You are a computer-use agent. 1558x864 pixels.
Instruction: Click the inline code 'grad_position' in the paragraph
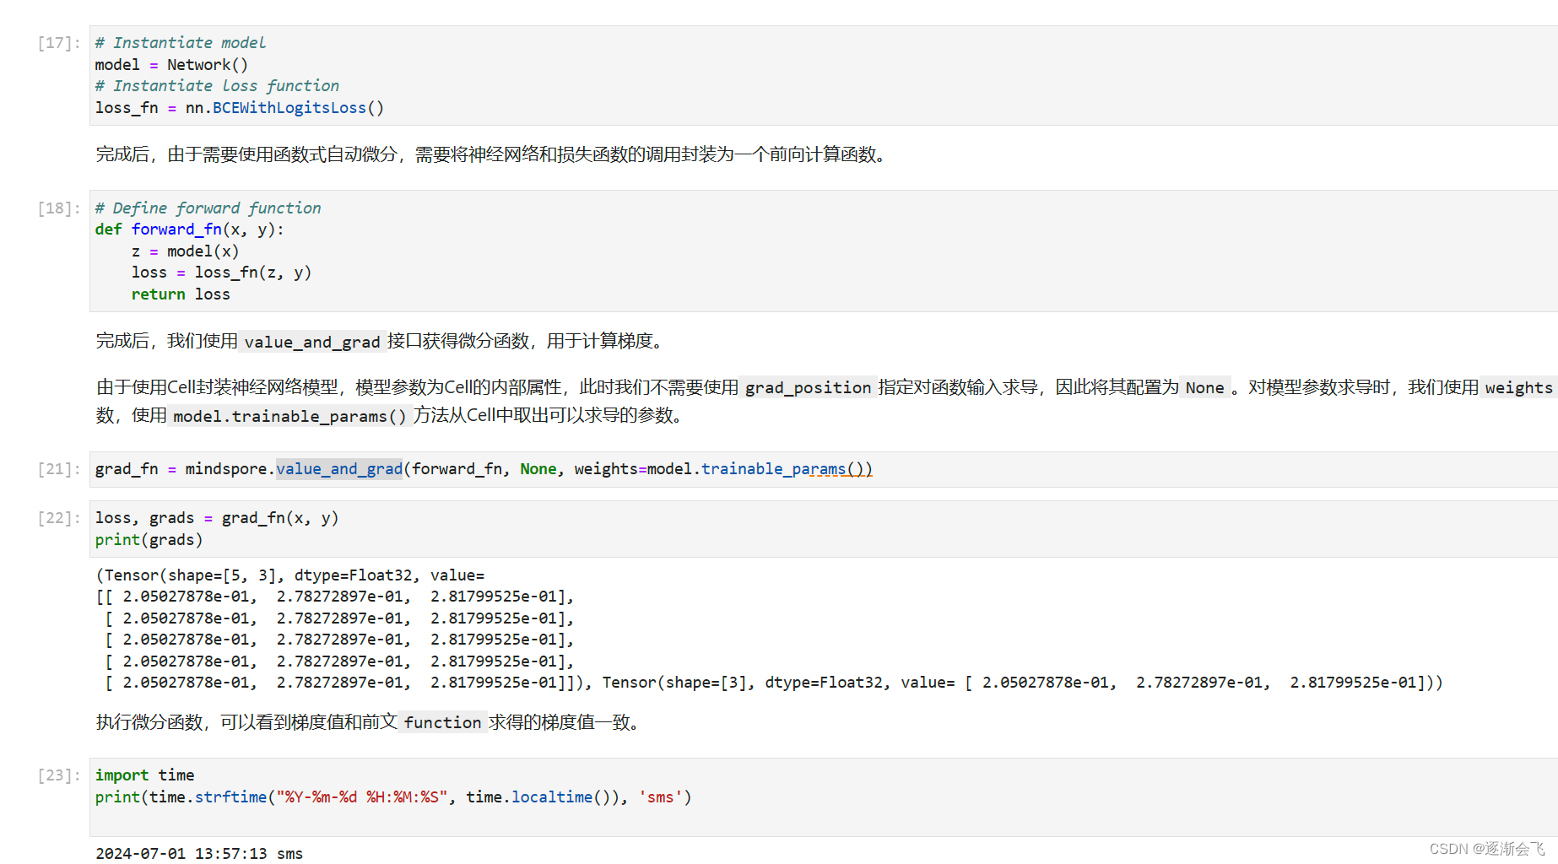pyautogui.click(x=808, y=387)
